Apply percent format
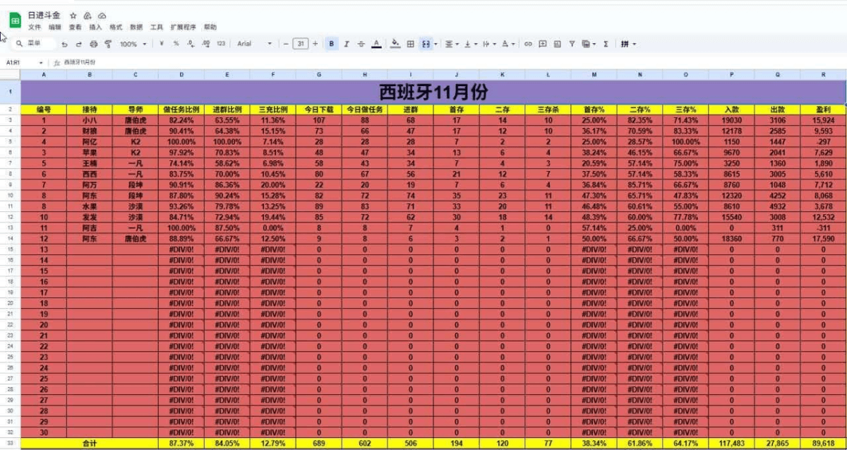This screenshot has height=450, width=847. pyautogui.click(x=176, y=44)
